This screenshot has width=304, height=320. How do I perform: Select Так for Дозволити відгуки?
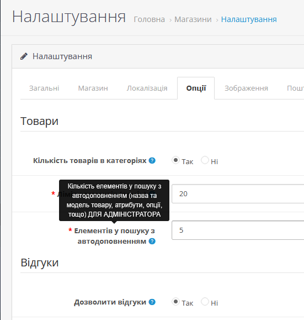point(175,302)
